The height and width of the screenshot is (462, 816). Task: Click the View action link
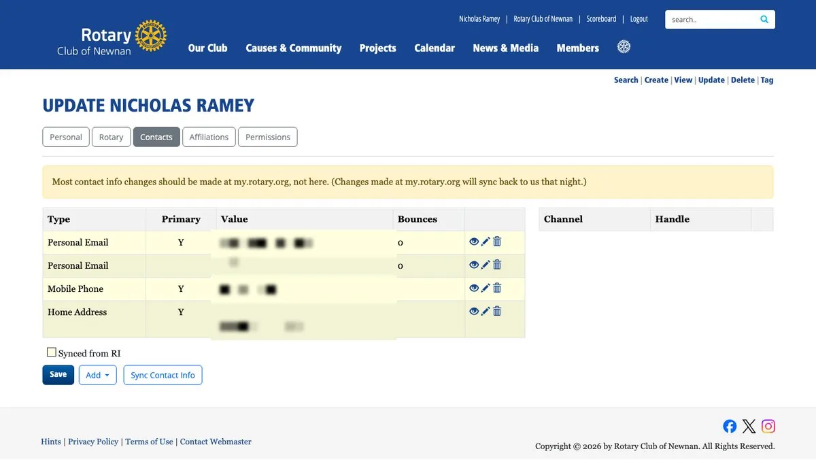(683, 80)
